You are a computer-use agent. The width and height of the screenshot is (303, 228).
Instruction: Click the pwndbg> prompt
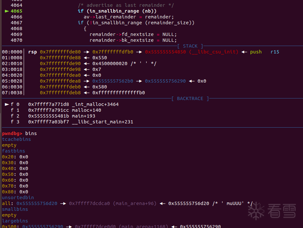click(12, 133)
